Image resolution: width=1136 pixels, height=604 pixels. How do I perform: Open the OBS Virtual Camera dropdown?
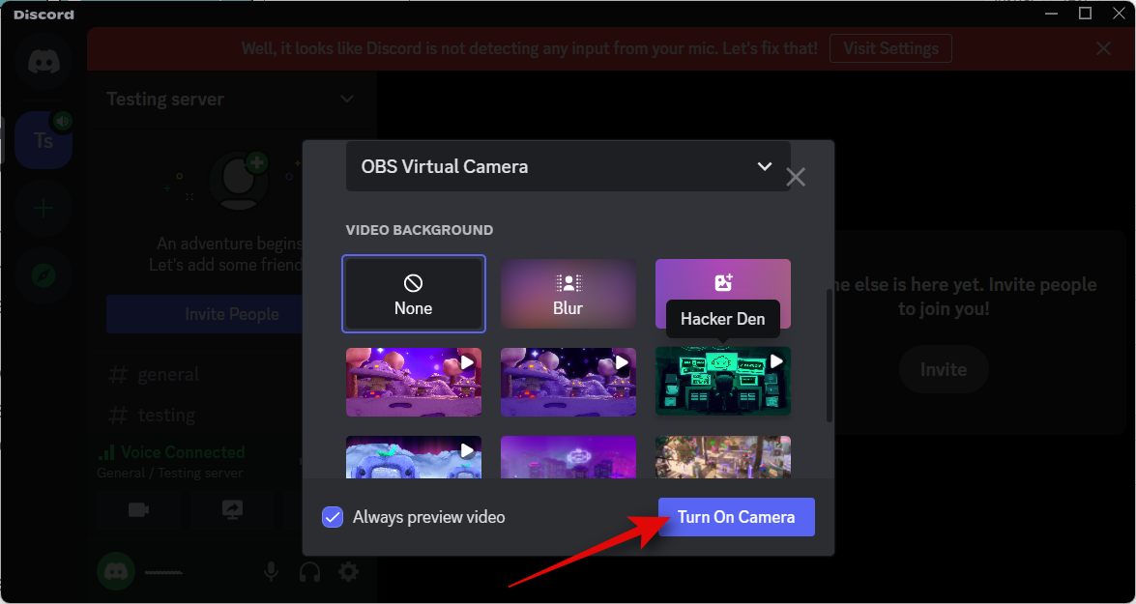click(x=568, y=166)
